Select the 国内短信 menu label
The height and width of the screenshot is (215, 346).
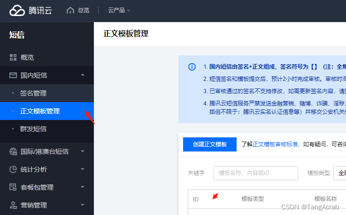point(34,75)
